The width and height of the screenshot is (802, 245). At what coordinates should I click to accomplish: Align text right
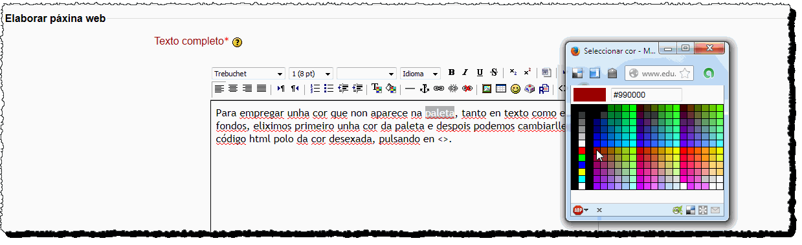pyautogui.click(x=247, y=89)
